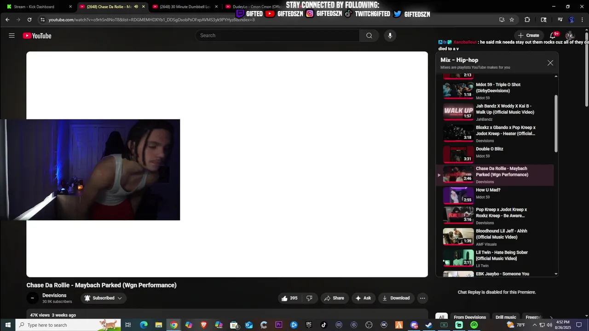Share the video
Viewport: 589px width, 331px height.
coord(334,298)
